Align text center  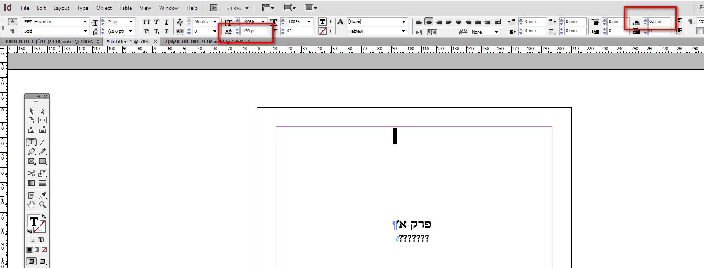pos(429,21)
